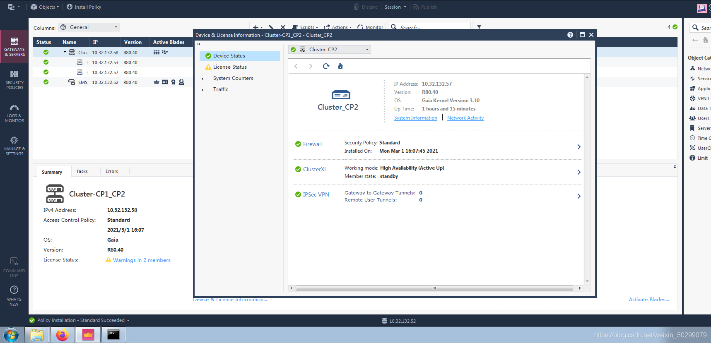Viewport: 711px width, 343px height.
Task: Open the Session dropdown
Action: point(395,7)
